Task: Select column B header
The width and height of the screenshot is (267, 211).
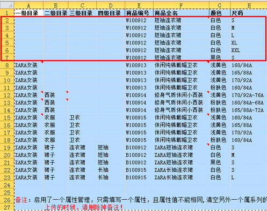Action: click(x=56, y=5)
